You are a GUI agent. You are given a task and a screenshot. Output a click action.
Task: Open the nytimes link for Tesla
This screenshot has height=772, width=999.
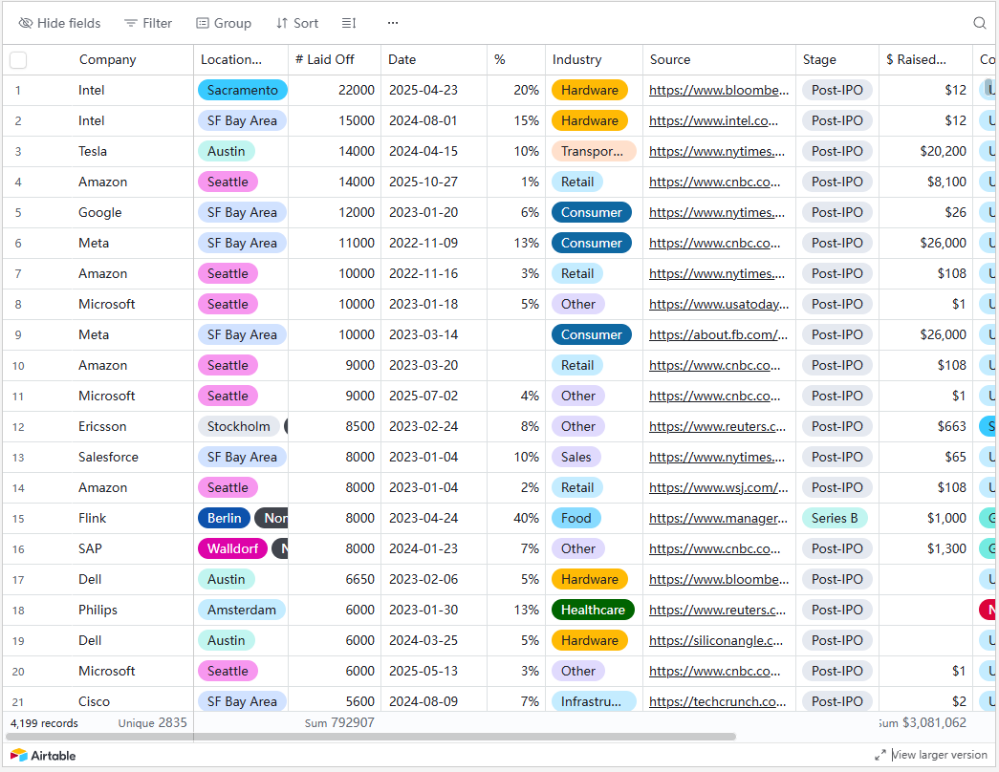click(x=717, y=152)
